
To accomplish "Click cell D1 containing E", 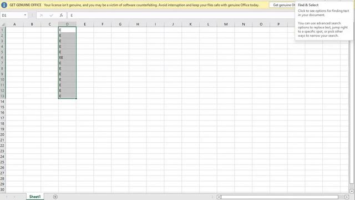I will [x=67, y=30].
